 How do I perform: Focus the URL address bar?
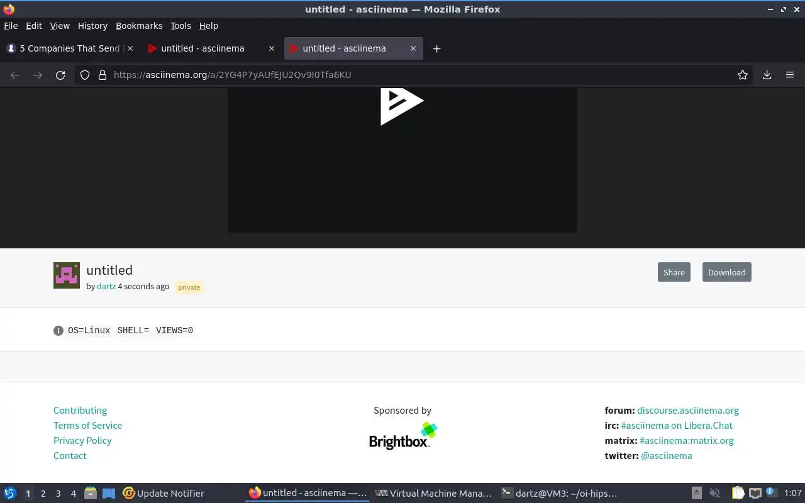[x=415, y=75]
